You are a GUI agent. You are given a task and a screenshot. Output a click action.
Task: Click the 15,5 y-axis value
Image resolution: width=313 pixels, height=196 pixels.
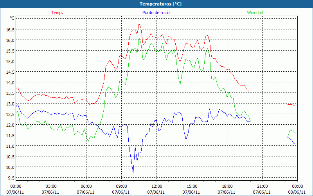10,51
